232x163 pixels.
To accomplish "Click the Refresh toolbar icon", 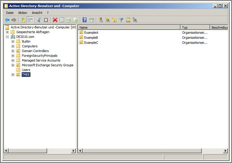I will [69, 20].
